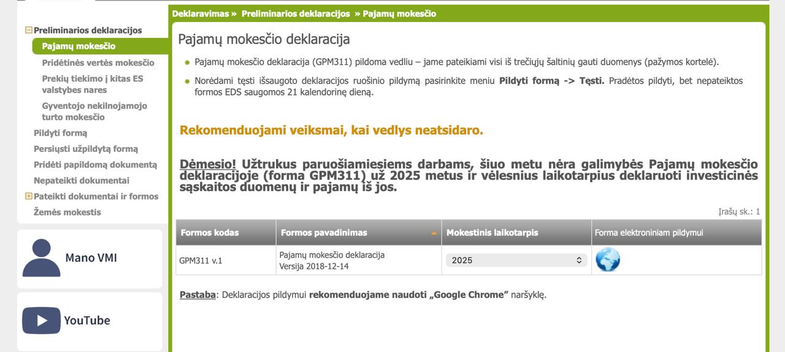Open the globe electronic form icon
The width and height of the screenshot is (785, 352).
[x=607, y=260]
